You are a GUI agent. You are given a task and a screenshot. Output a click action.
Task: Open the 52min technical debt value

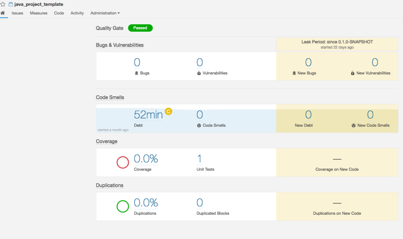tap(148, 115)
